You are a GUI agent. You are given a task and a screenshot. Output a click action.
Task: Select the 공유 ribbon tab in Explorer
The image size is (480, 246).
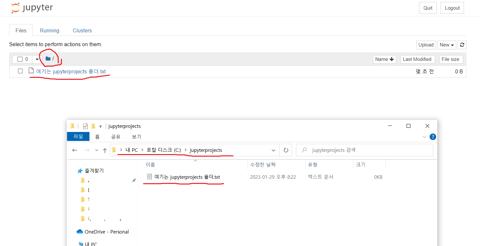coord(116,137)
